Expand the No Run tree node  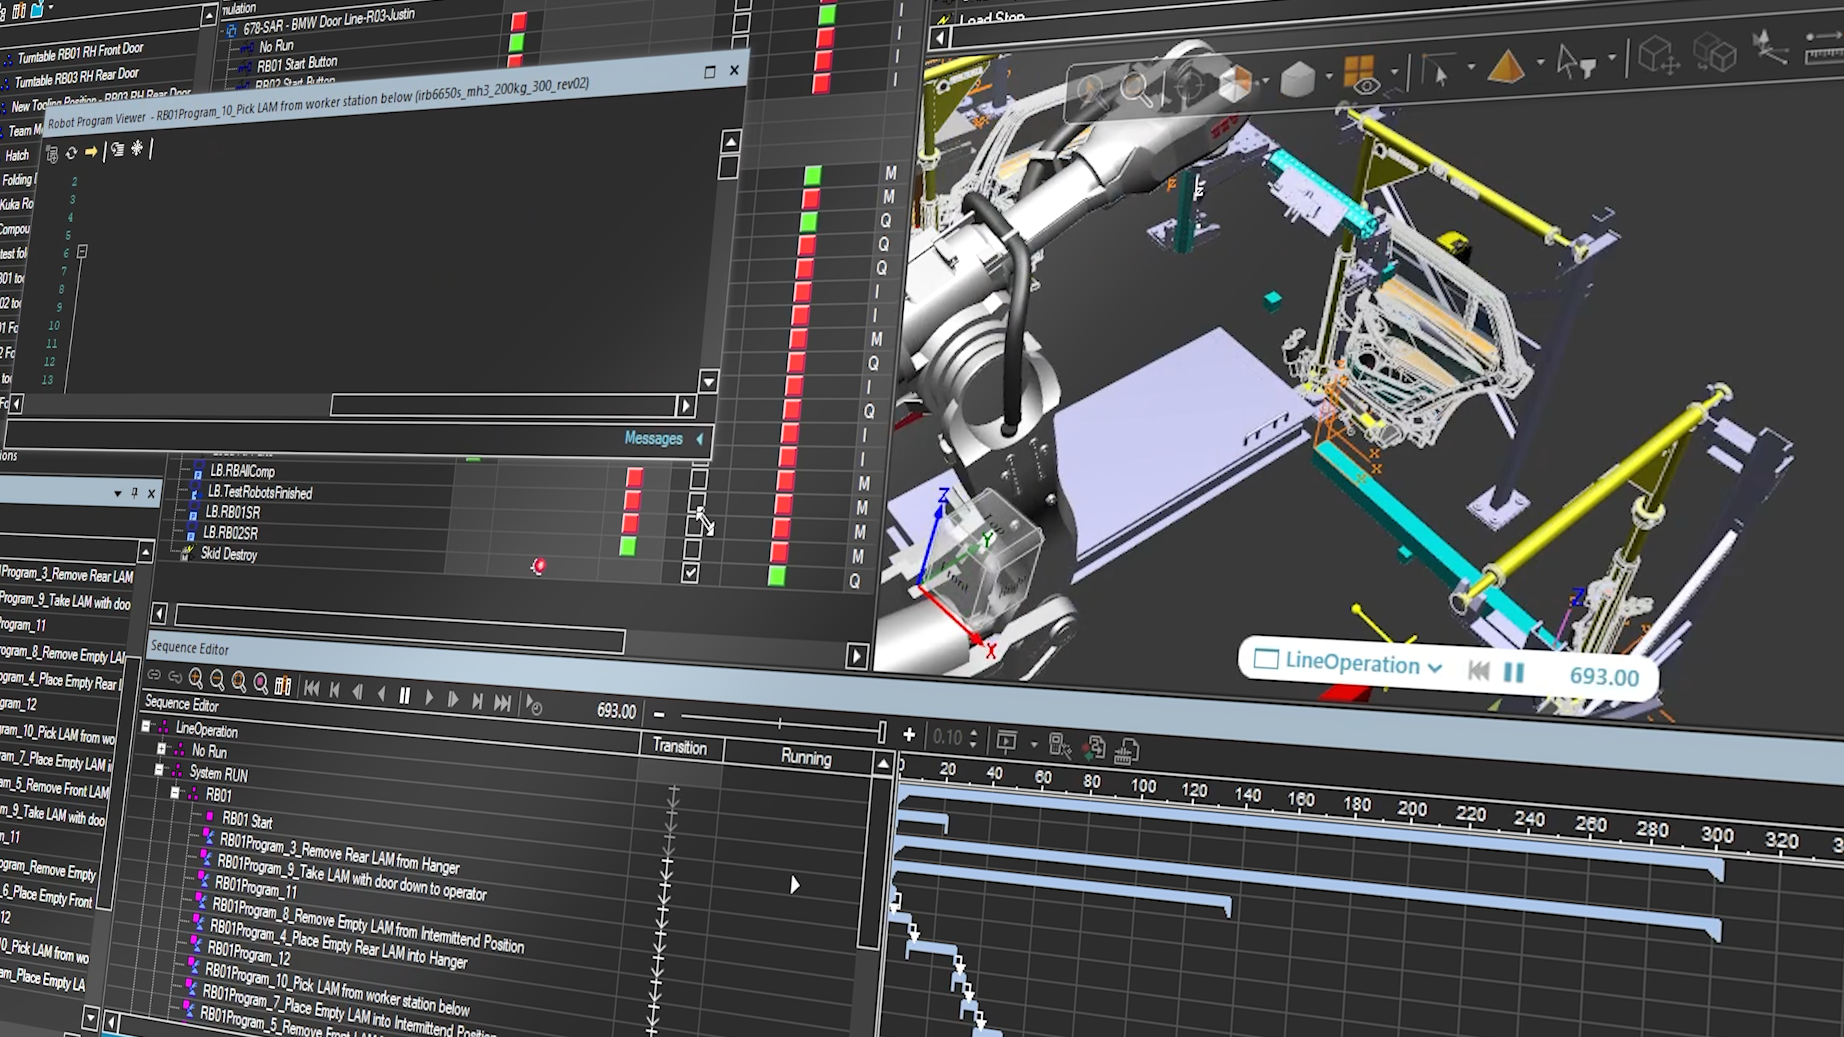click(161, 748)
